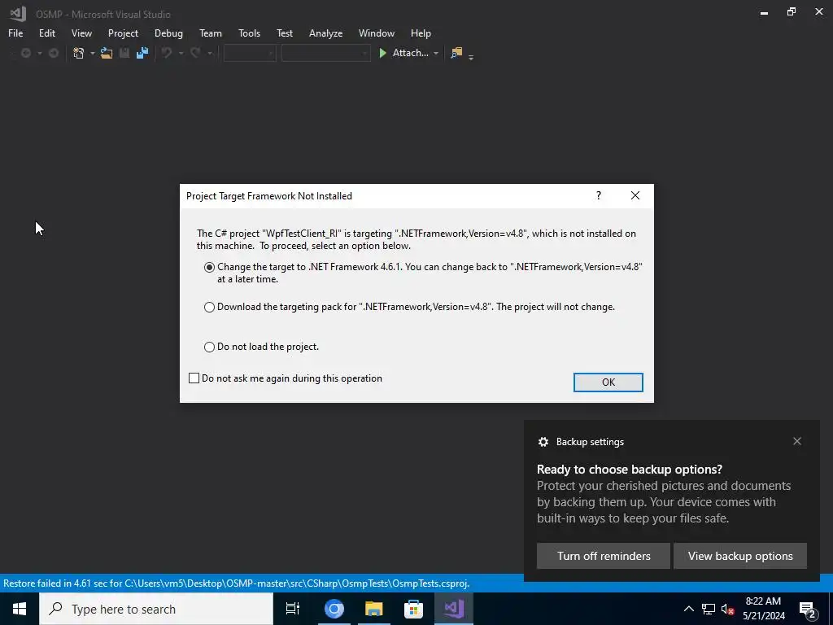Open the toolbar options overflow arrow
This screenshot has width=833, height=625.
(x=471, y=57)
